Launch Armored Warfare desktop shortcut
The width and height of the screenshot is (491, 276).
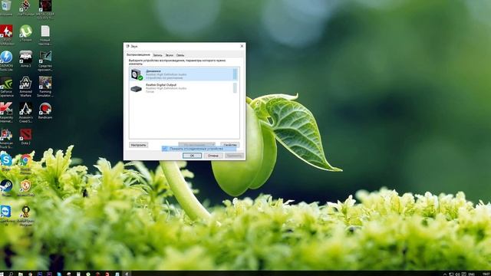coord(25,87)
